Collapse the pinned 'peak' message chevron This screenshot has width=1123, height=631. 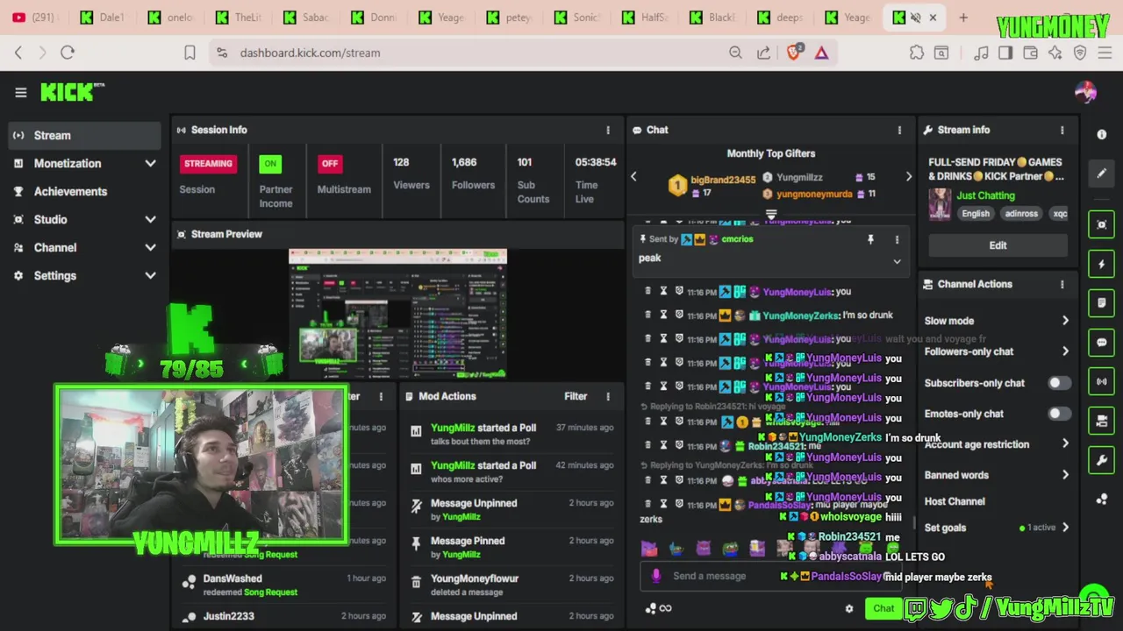(897, 261)
